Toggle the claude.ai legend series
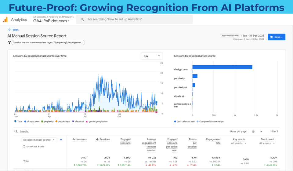 (78, 121)
